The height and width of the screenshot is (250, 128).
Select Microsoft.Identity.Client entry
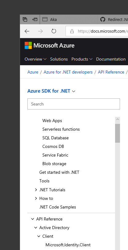pyautogui.click(x=68, y=245)
